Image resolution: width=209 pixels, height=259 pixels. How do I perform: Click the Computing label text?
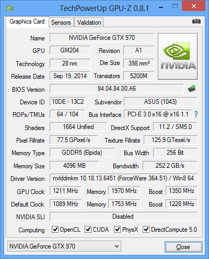tap(31, 230)
